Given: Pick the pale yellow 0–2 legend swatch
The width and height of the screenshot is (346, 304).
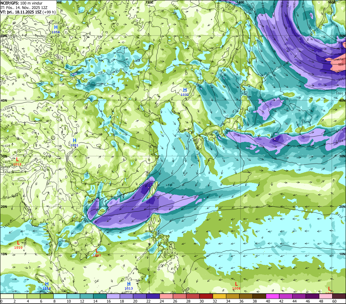Looking at the screenshot, I should point(7,296).
